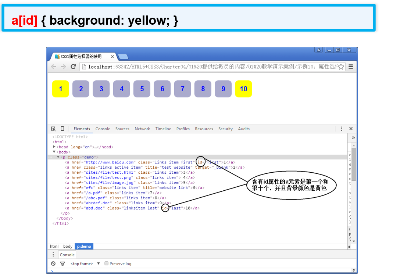The image size is (393, 275).
Task: Enable the Preserve log checkbox
Action: tap(107, 263)
